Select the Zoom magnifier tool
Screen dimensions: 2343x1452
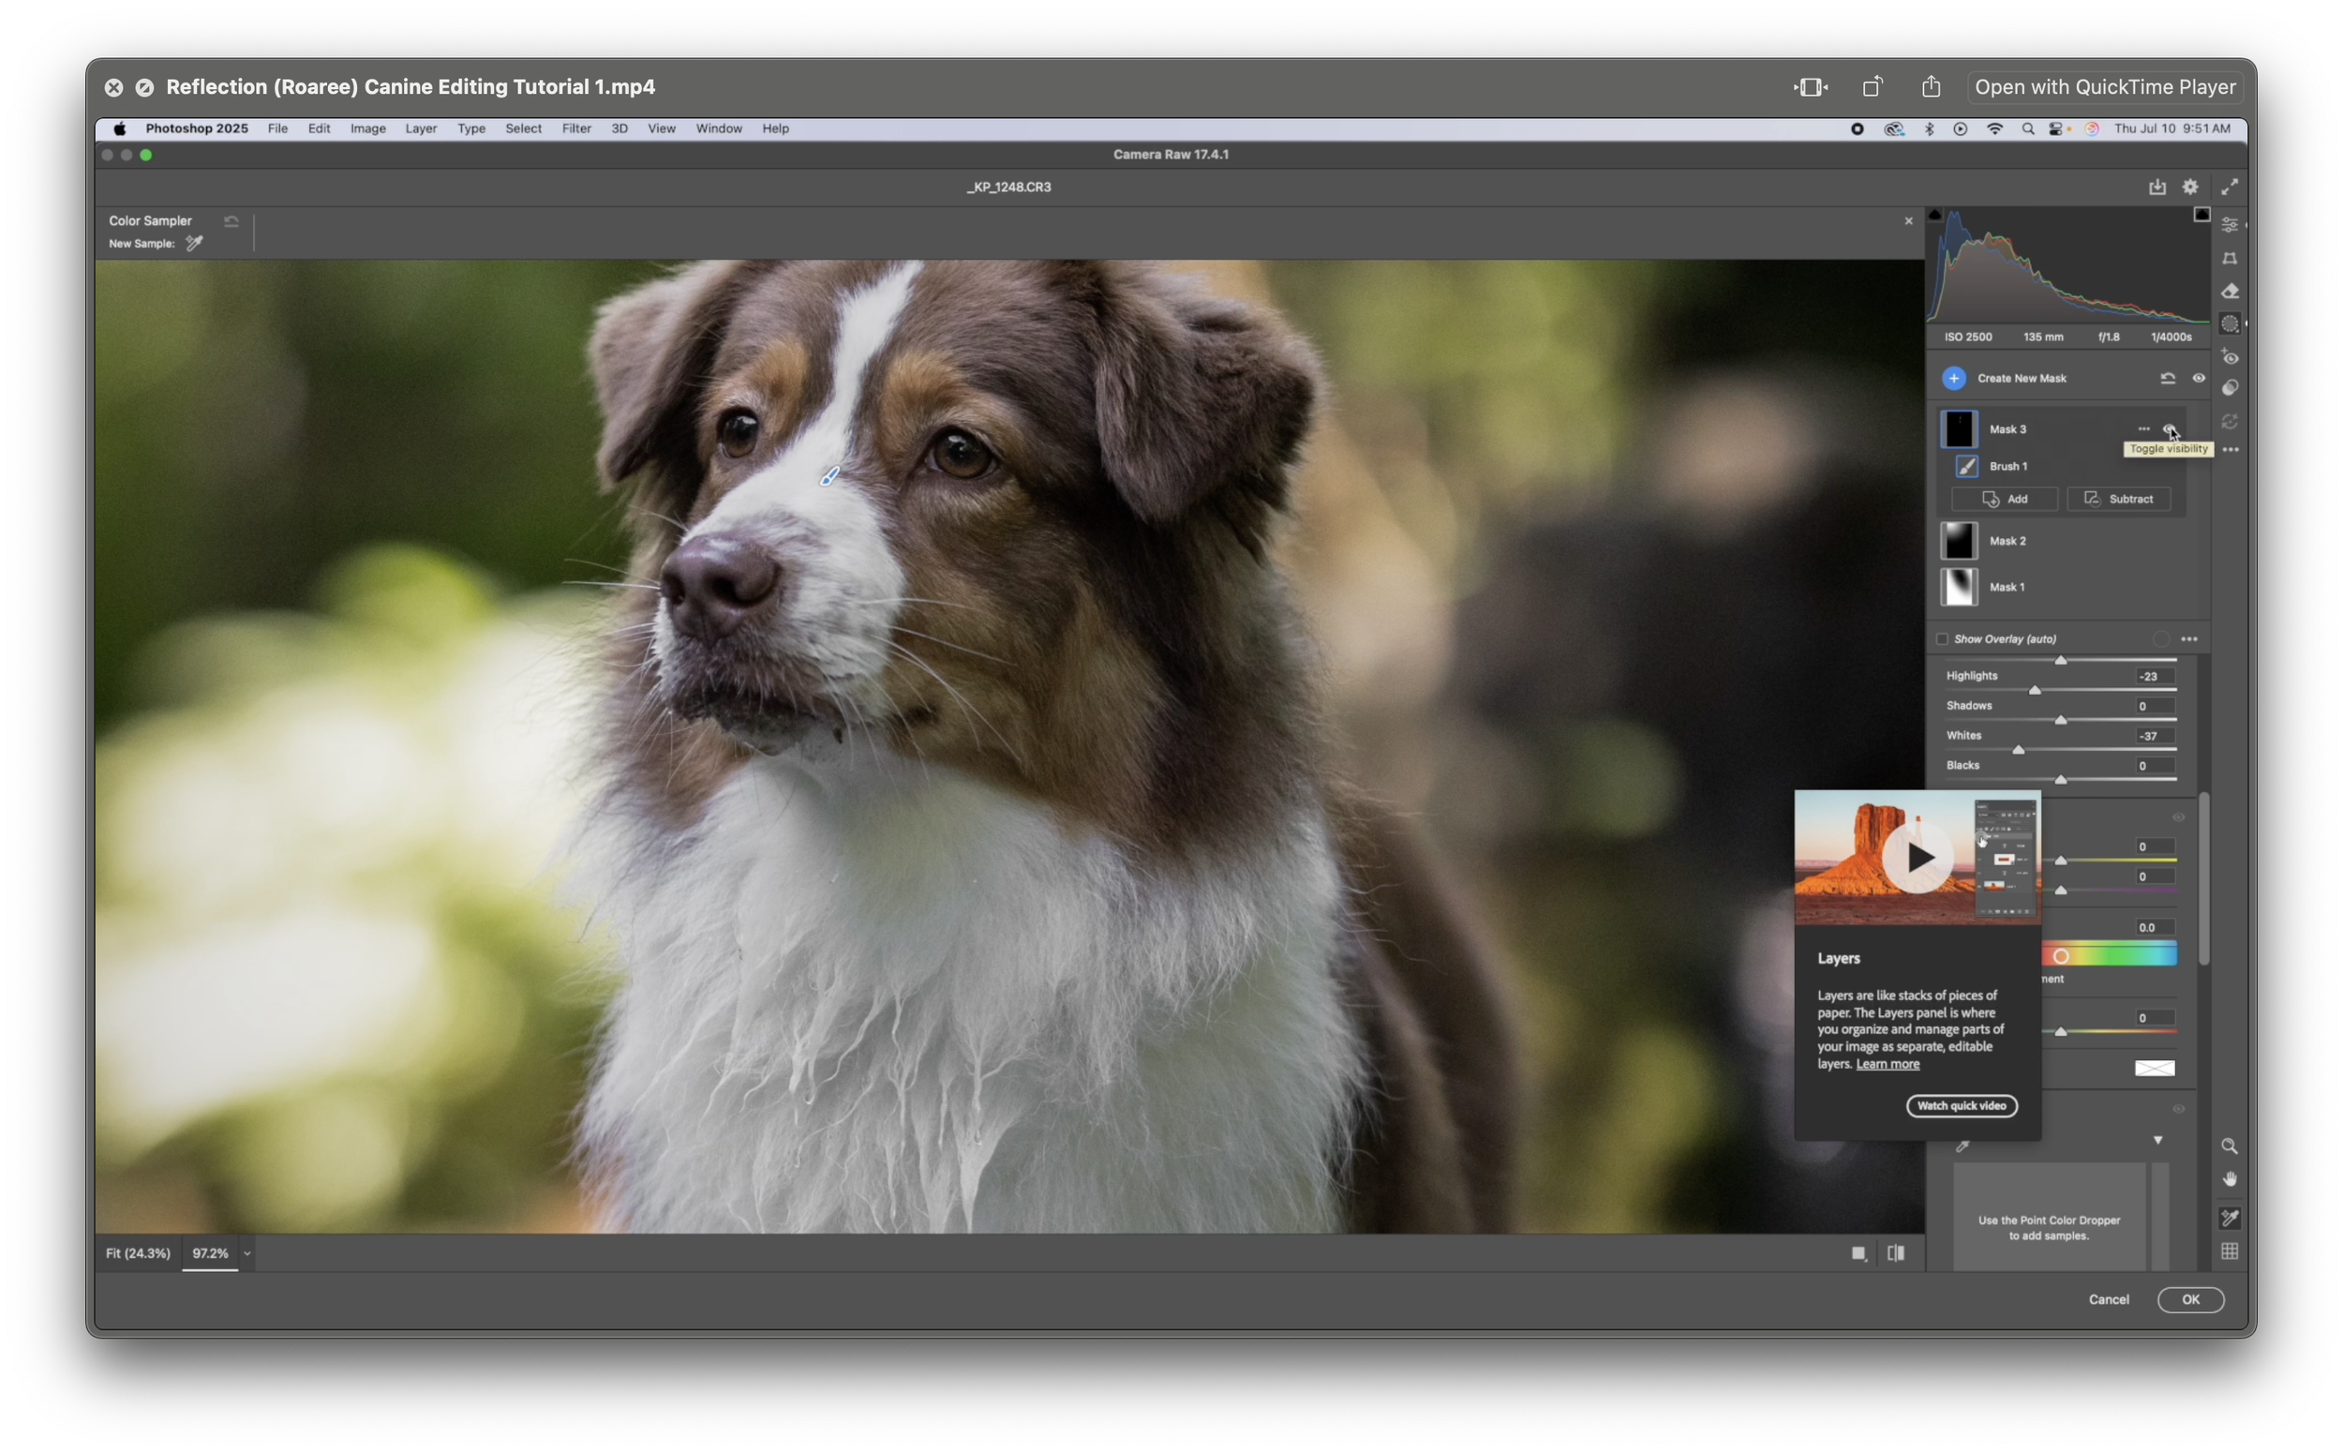coord(2229,1146)
